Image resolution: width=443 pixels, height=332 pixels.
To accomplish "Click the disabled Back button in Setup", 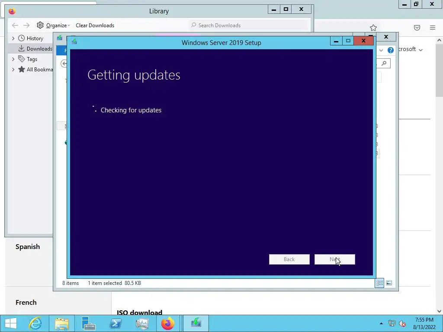I will pos(289,259).
